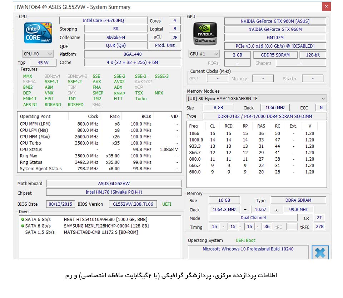
Task: Click the Intel HM170 (Skylake PCH-H) chipset field
Action: tap(114, 192)
